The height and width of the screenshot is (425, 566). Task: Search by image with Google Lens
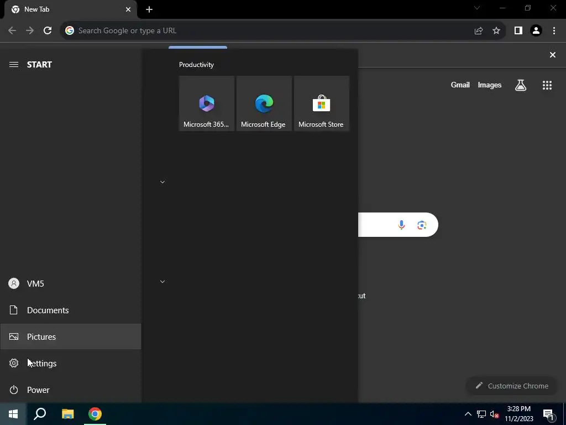pos(422,225)
